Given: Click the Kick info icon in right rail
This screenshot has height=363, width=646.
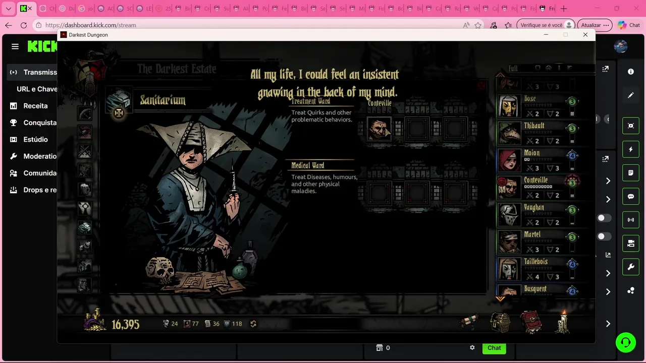Looking at the screenshot, I should coord(631,72).
